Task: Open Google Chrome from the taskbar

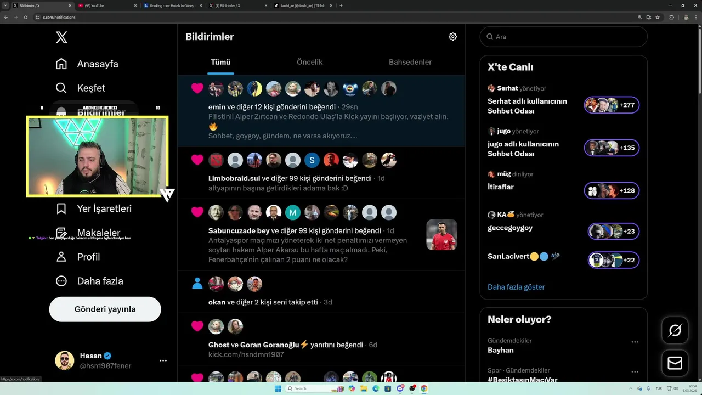Action: pos(424,388)
